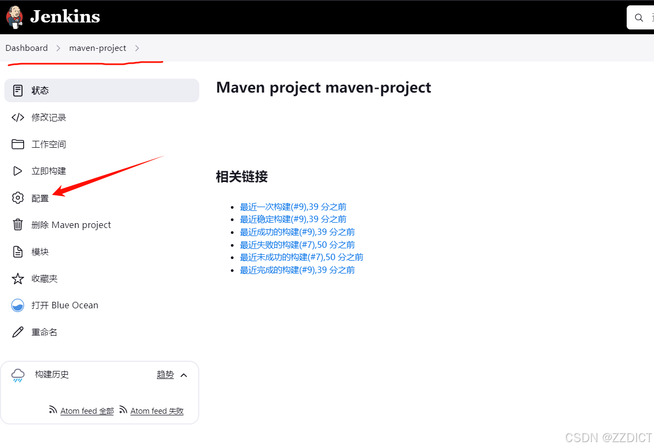The width and height of the screenshot is (654, 448).
Task: Expand chevron after maven-project breadcrumb
Action: coord(137,48)
